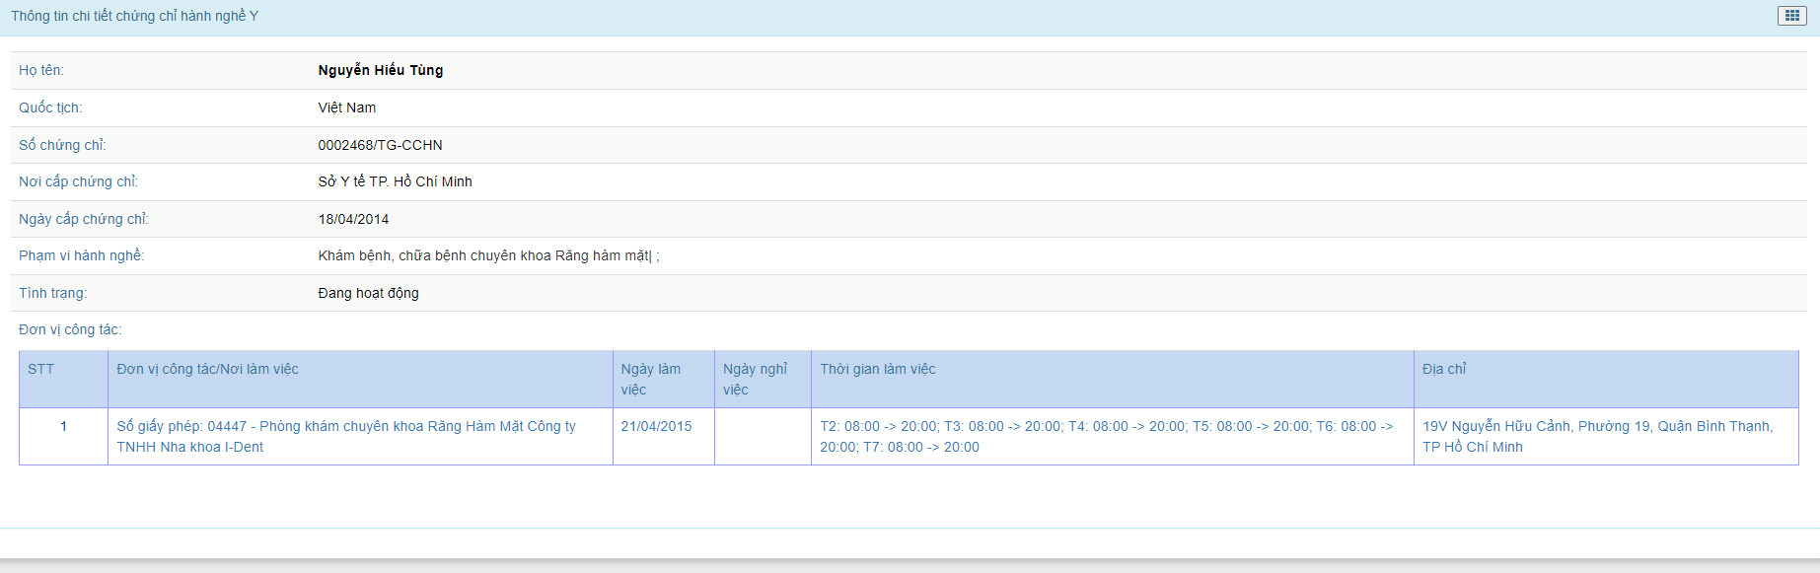Click the Họ tên label

coord(41,70)
